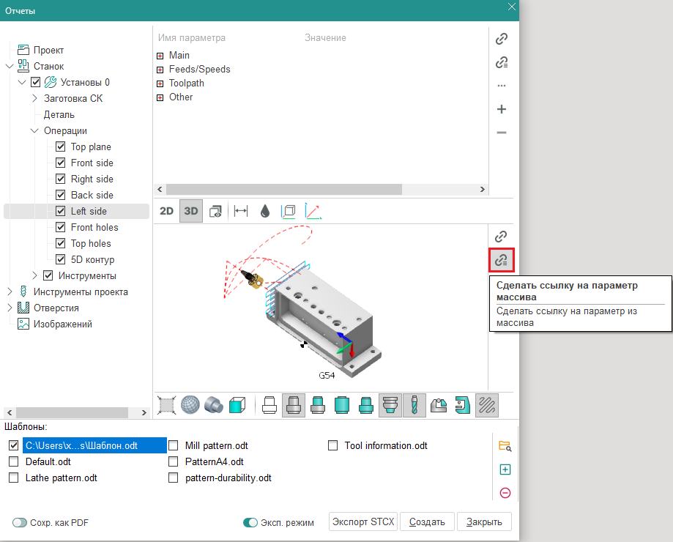Click the parameter list horizontal scrollbar
Image resolution: width=673 pixels, height=542 pixels.
tap(278, 189)
